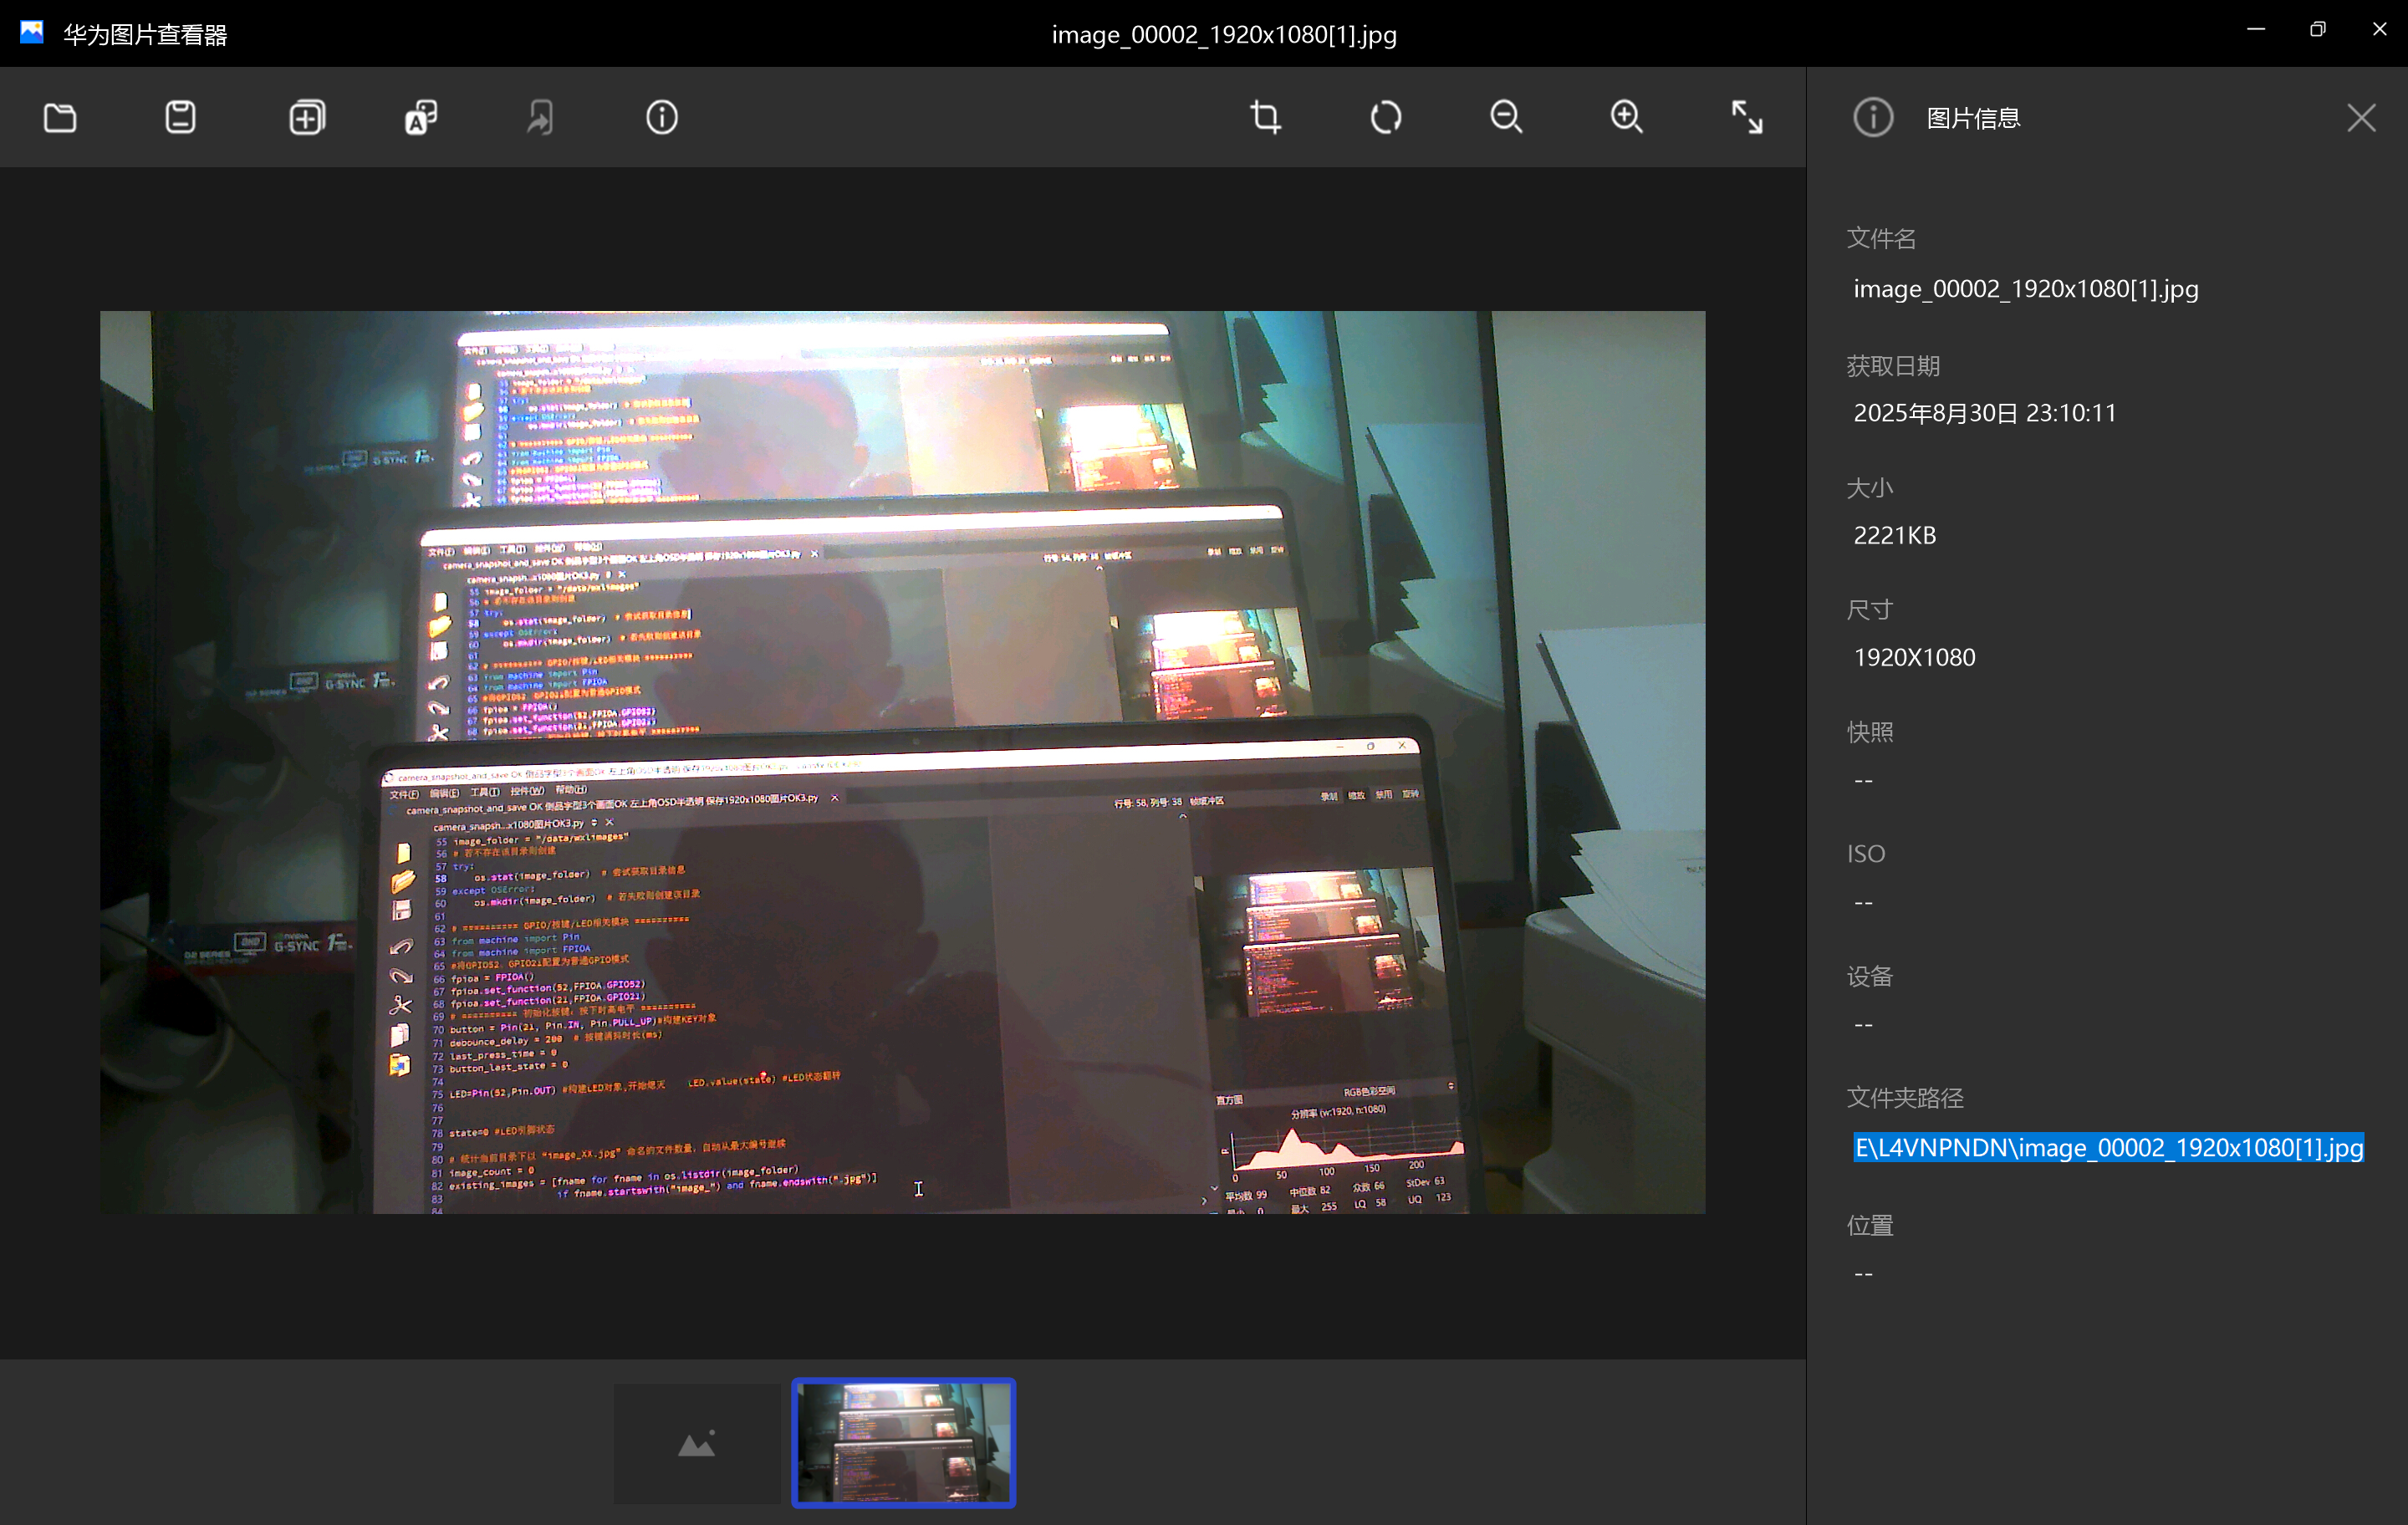
Task: Zoom out of the image
Action: pos(1506,118)
